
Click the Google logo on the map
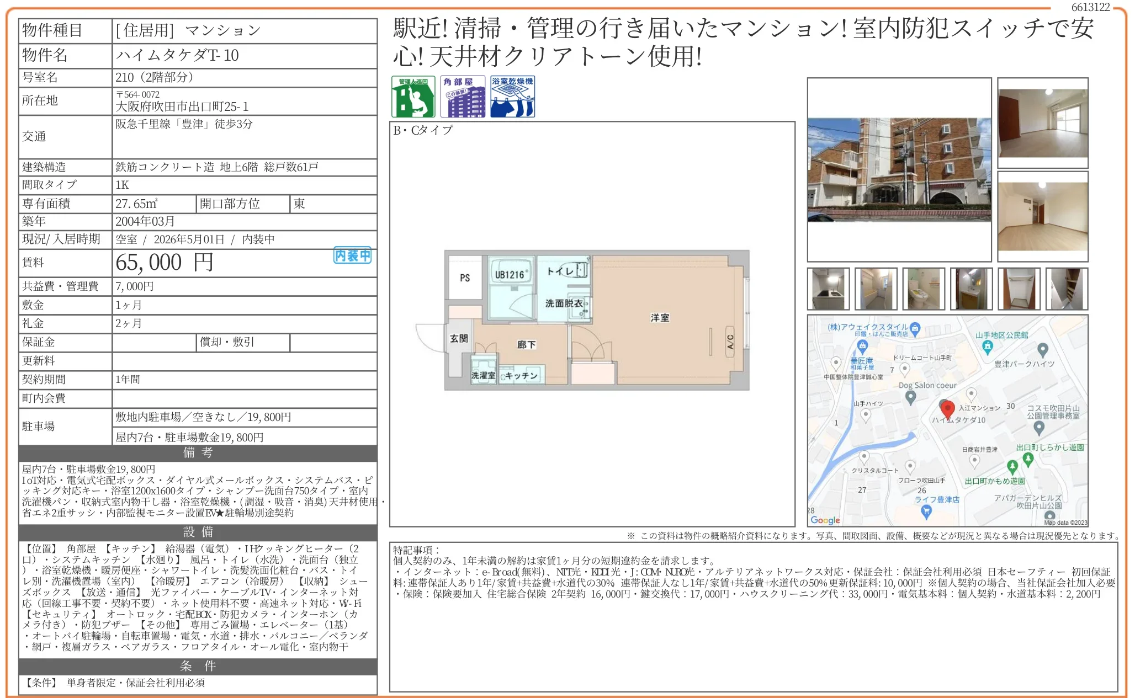825,520
